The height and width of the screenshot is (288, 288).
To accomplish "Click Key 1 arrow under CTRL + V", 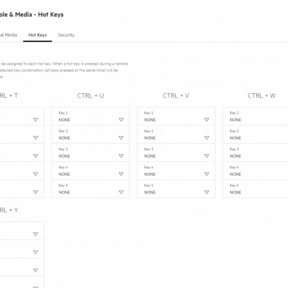I will [207, 120].
